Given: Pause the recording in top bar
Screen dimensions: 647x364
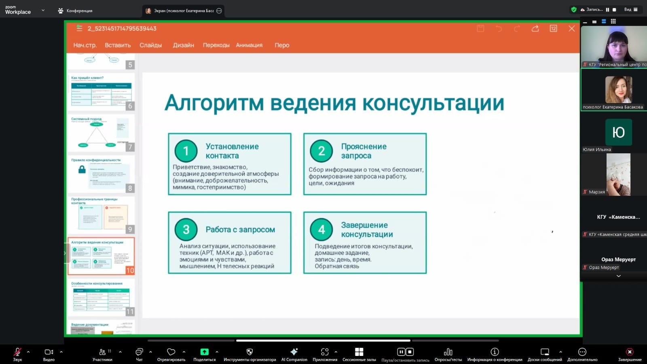Looking at the screenshot, I should pos(607,10).
